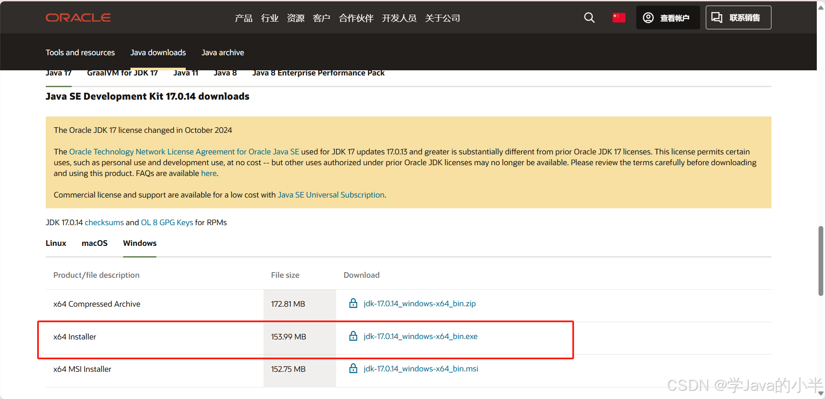Click the 'Java SE Development Kit 17.0.14 downloads' heading

click(x=147, y=96)
